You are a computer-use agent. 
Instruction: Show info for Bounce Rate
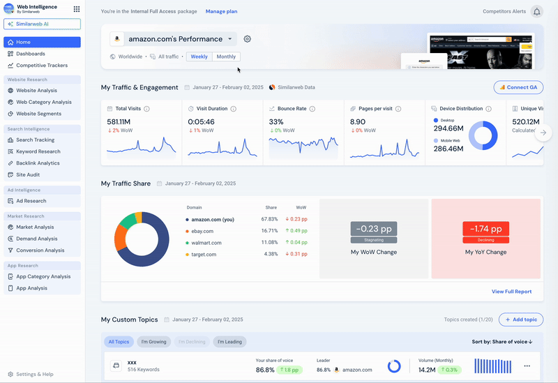[312, 109]
